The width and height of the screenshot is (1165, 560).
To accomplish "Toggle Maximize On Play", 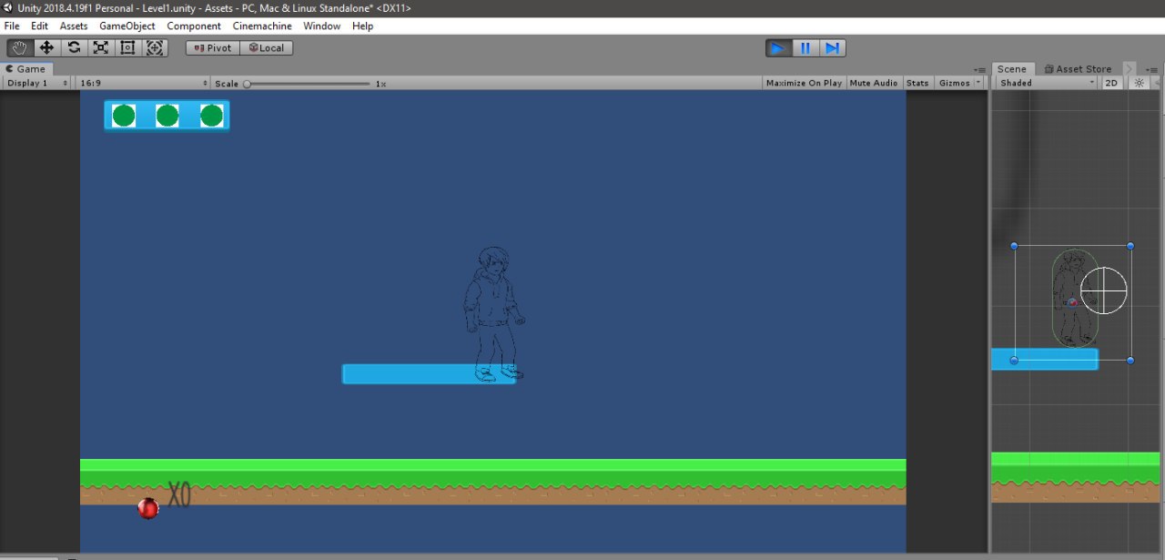I will (804, 83).
